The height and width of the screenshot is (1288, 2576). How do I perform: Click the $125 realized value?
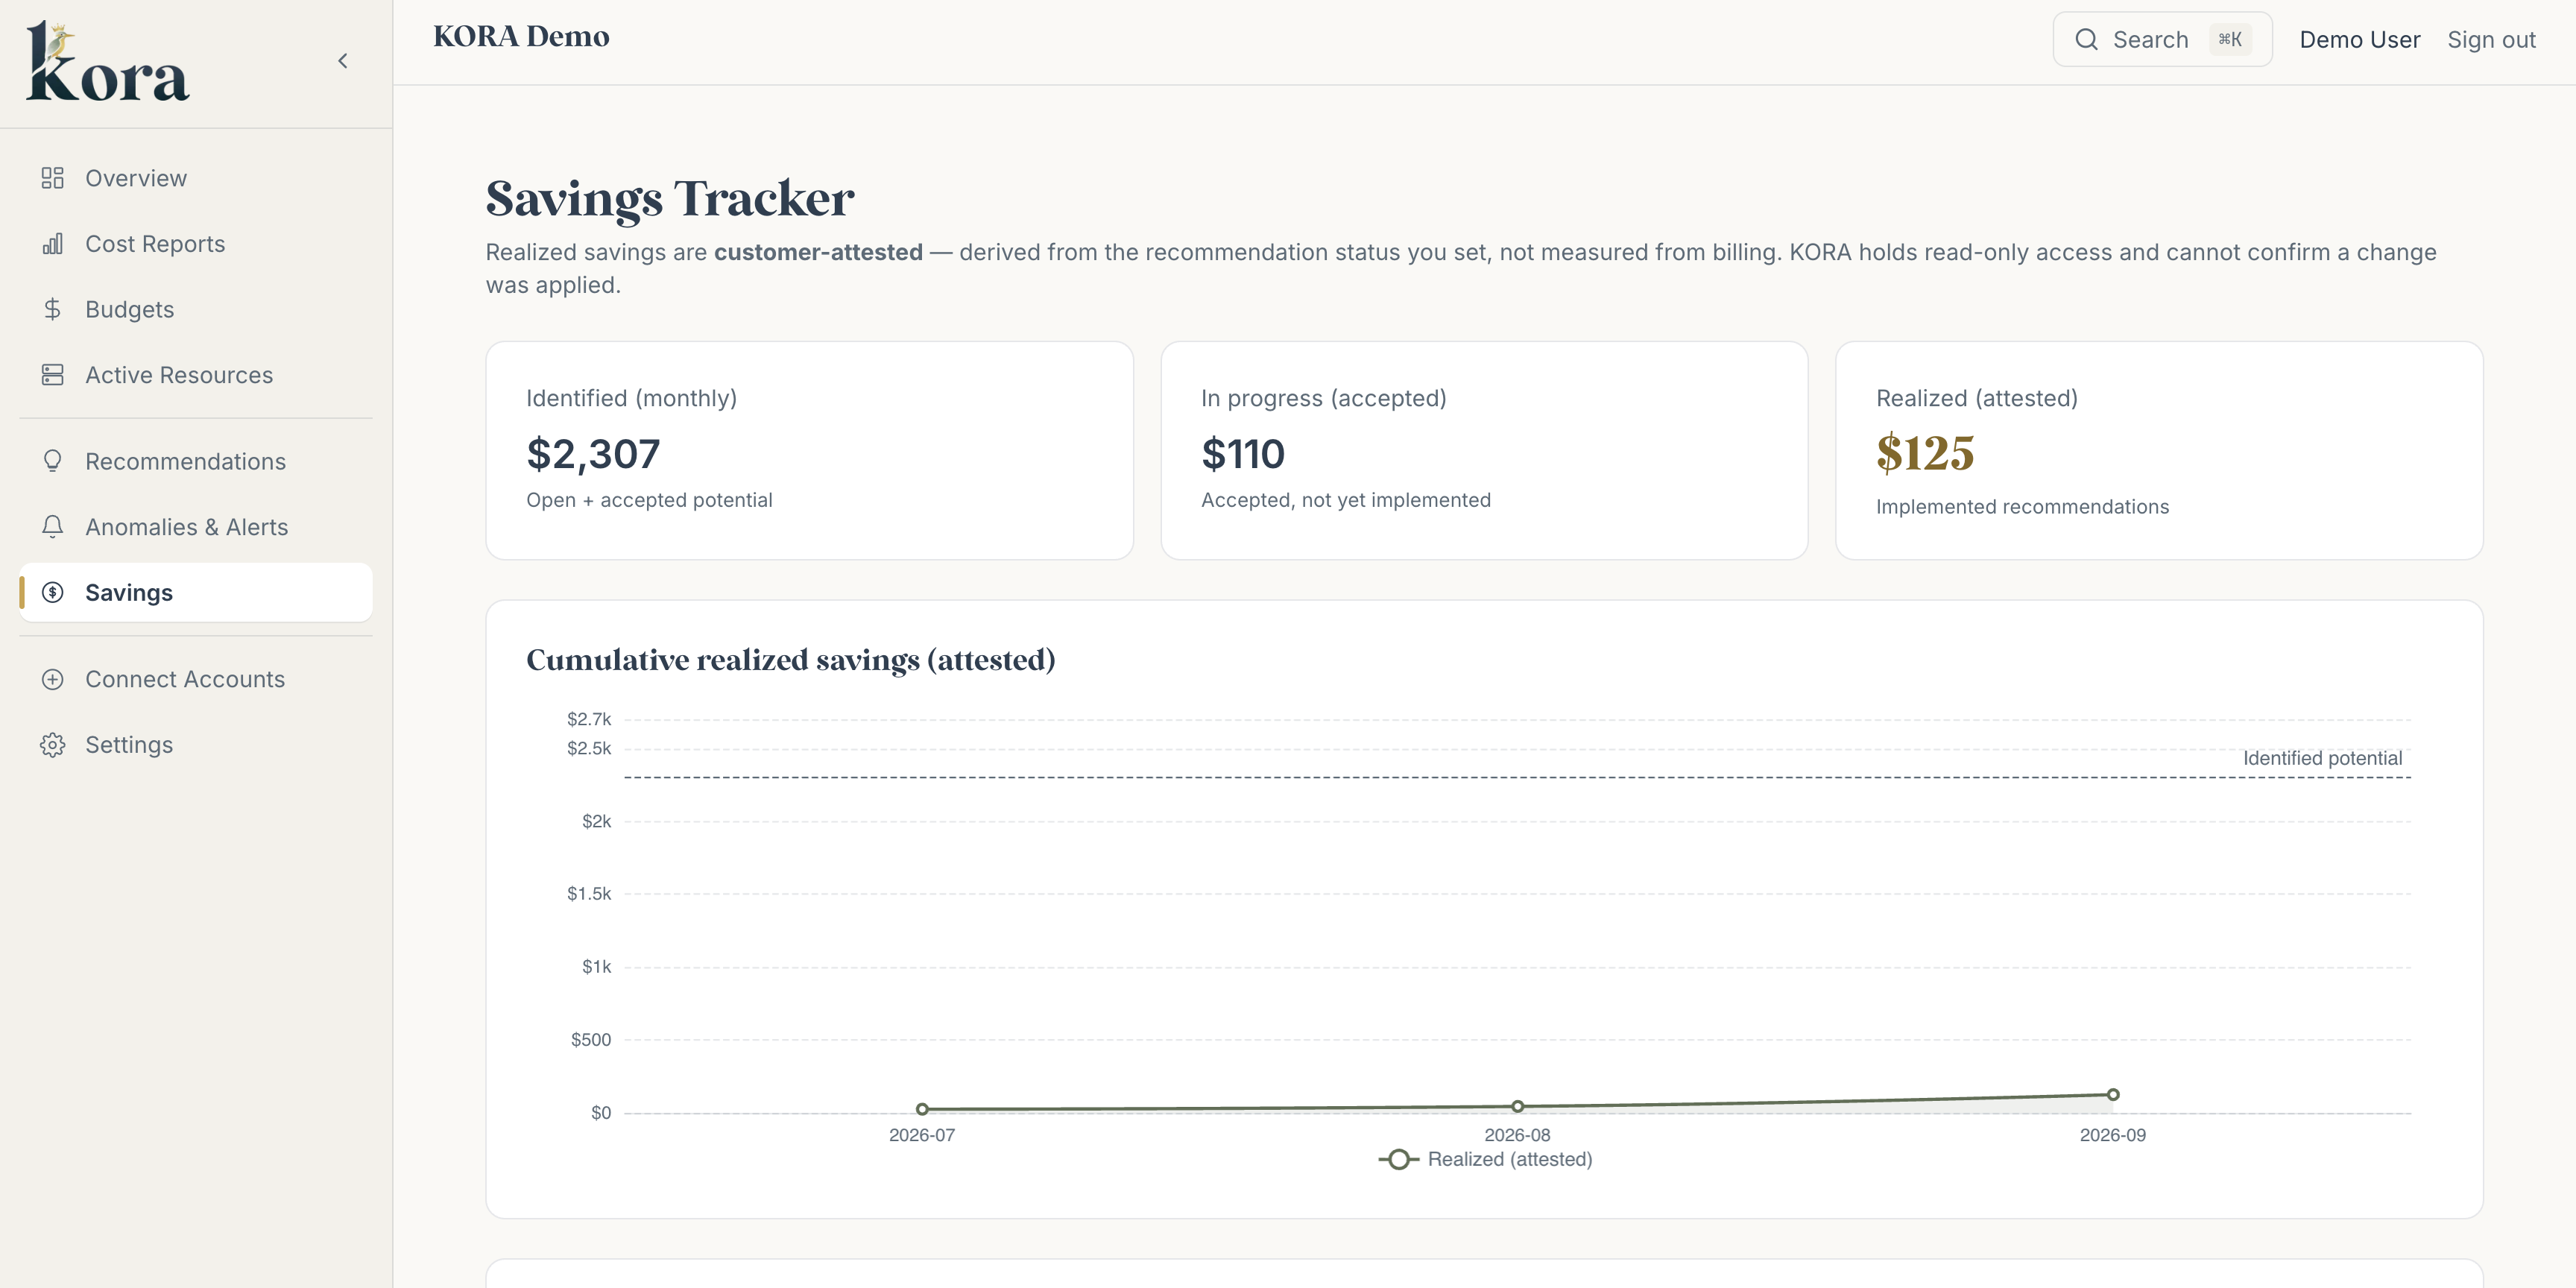(1924, 453)
